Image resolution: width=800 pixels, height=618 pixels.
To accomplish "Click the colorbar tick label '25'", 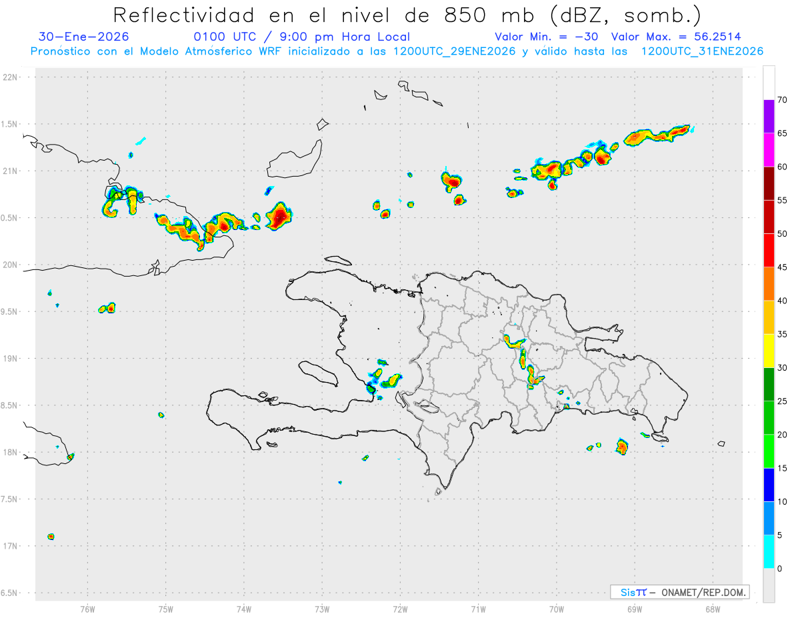I will point(782,401).
